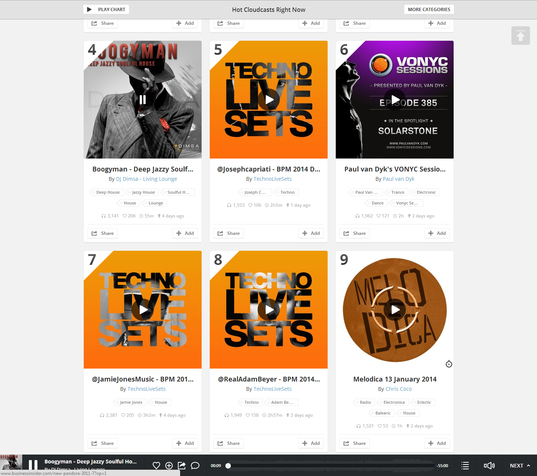Click the scroll-to-top arrow icon
Image resolution: width=537 pixels, height=476 pixels.
tap(520, 36)
